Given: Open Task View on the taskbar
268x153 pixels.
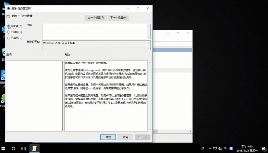Looking at the screenshot, I should click(x=23, y=148).
